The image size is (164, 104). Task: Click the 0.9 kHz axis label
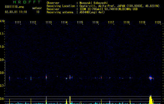[x=2, y=60]
